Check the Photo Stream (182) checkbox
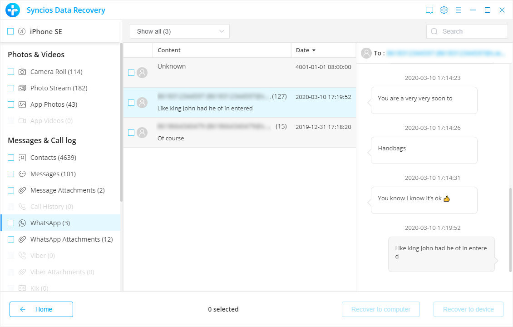513x327 pixels. (x=11, y=88)
